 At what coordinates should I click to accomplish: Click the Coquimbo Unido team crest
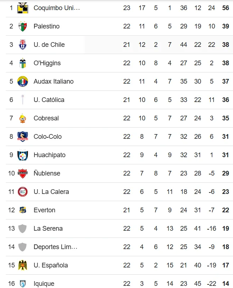coord(23,8)
